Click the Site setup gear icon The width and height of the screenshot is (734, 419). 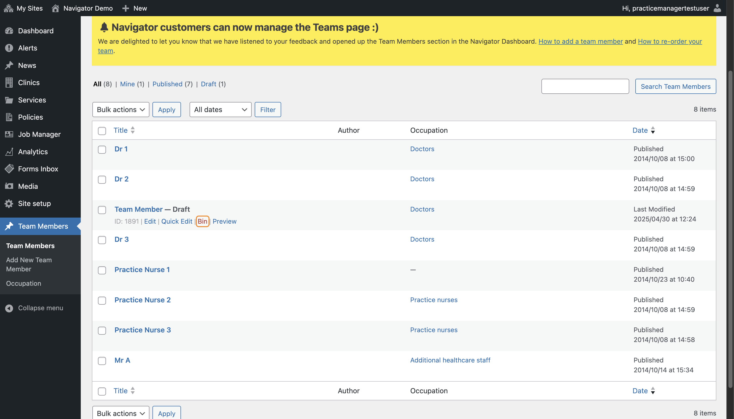pyautogui.click(x=9, y=203)
